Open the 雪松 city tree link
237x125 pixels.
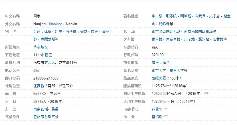pyautogui.click(x=155, y=63)
